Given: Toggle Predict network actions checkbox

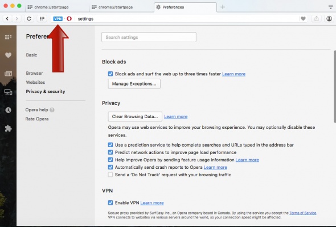Looking at the screenshot, I should tap(110, 152).
